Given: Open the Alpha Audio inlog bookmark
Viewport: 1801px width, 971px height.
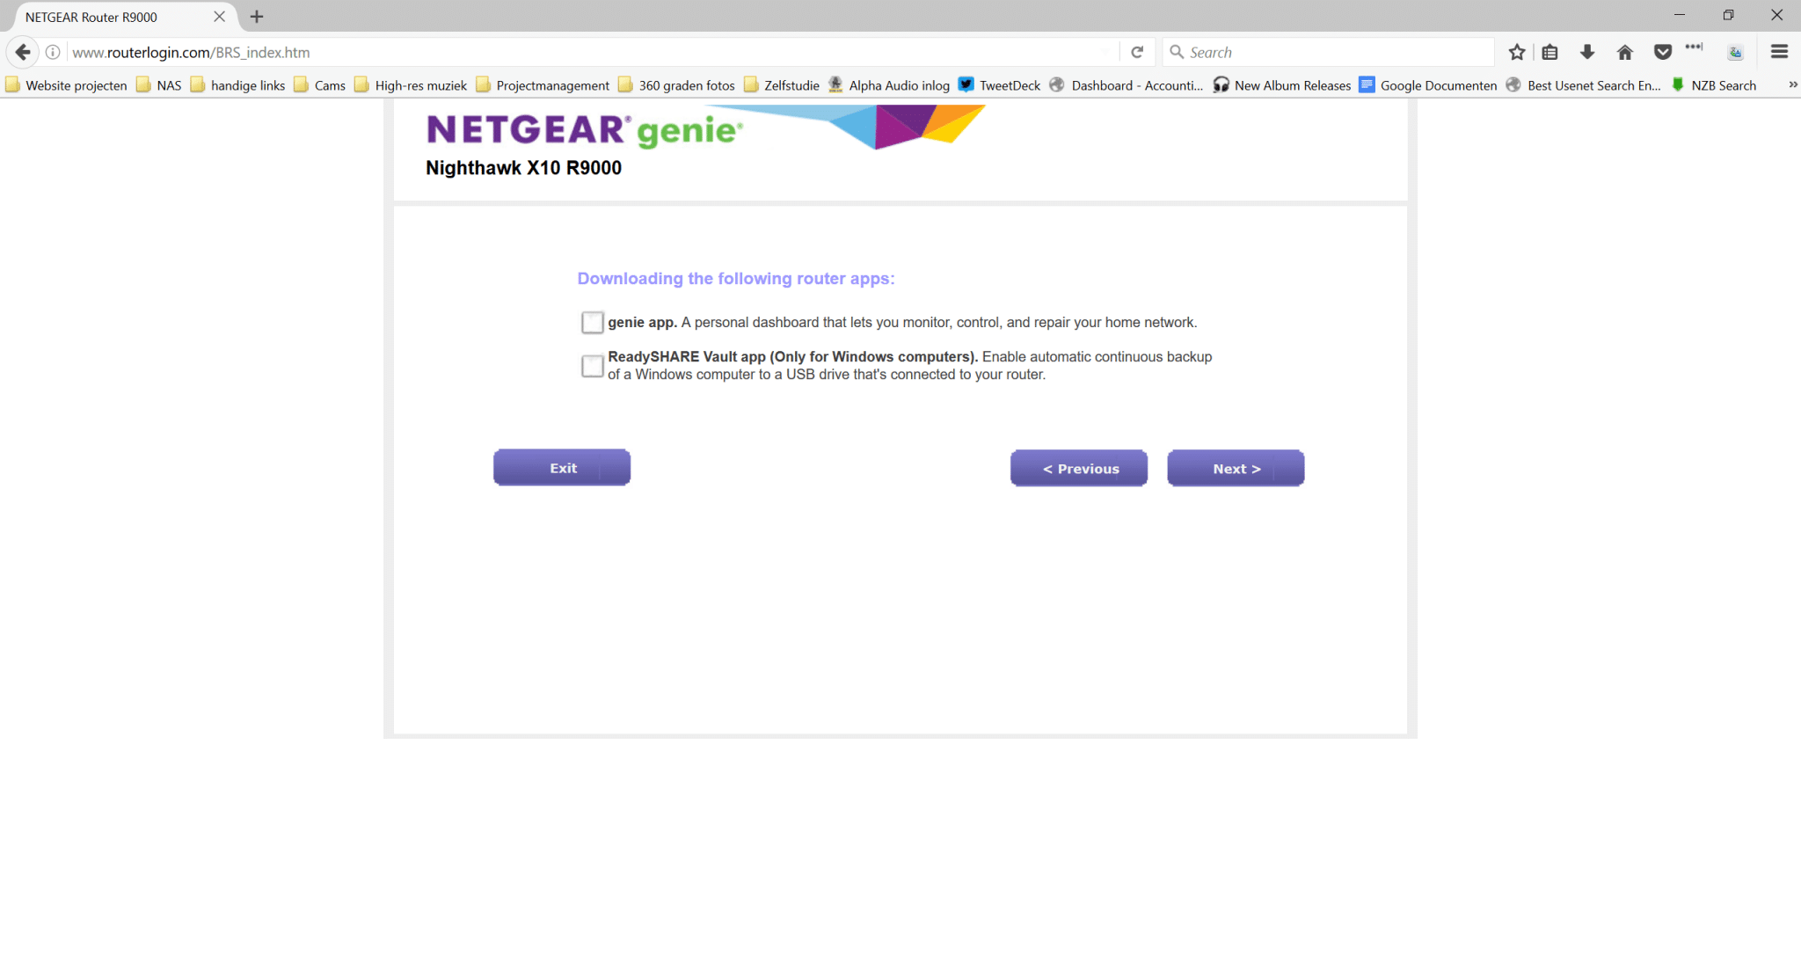Looking at the screenshot, I should 889,85.
